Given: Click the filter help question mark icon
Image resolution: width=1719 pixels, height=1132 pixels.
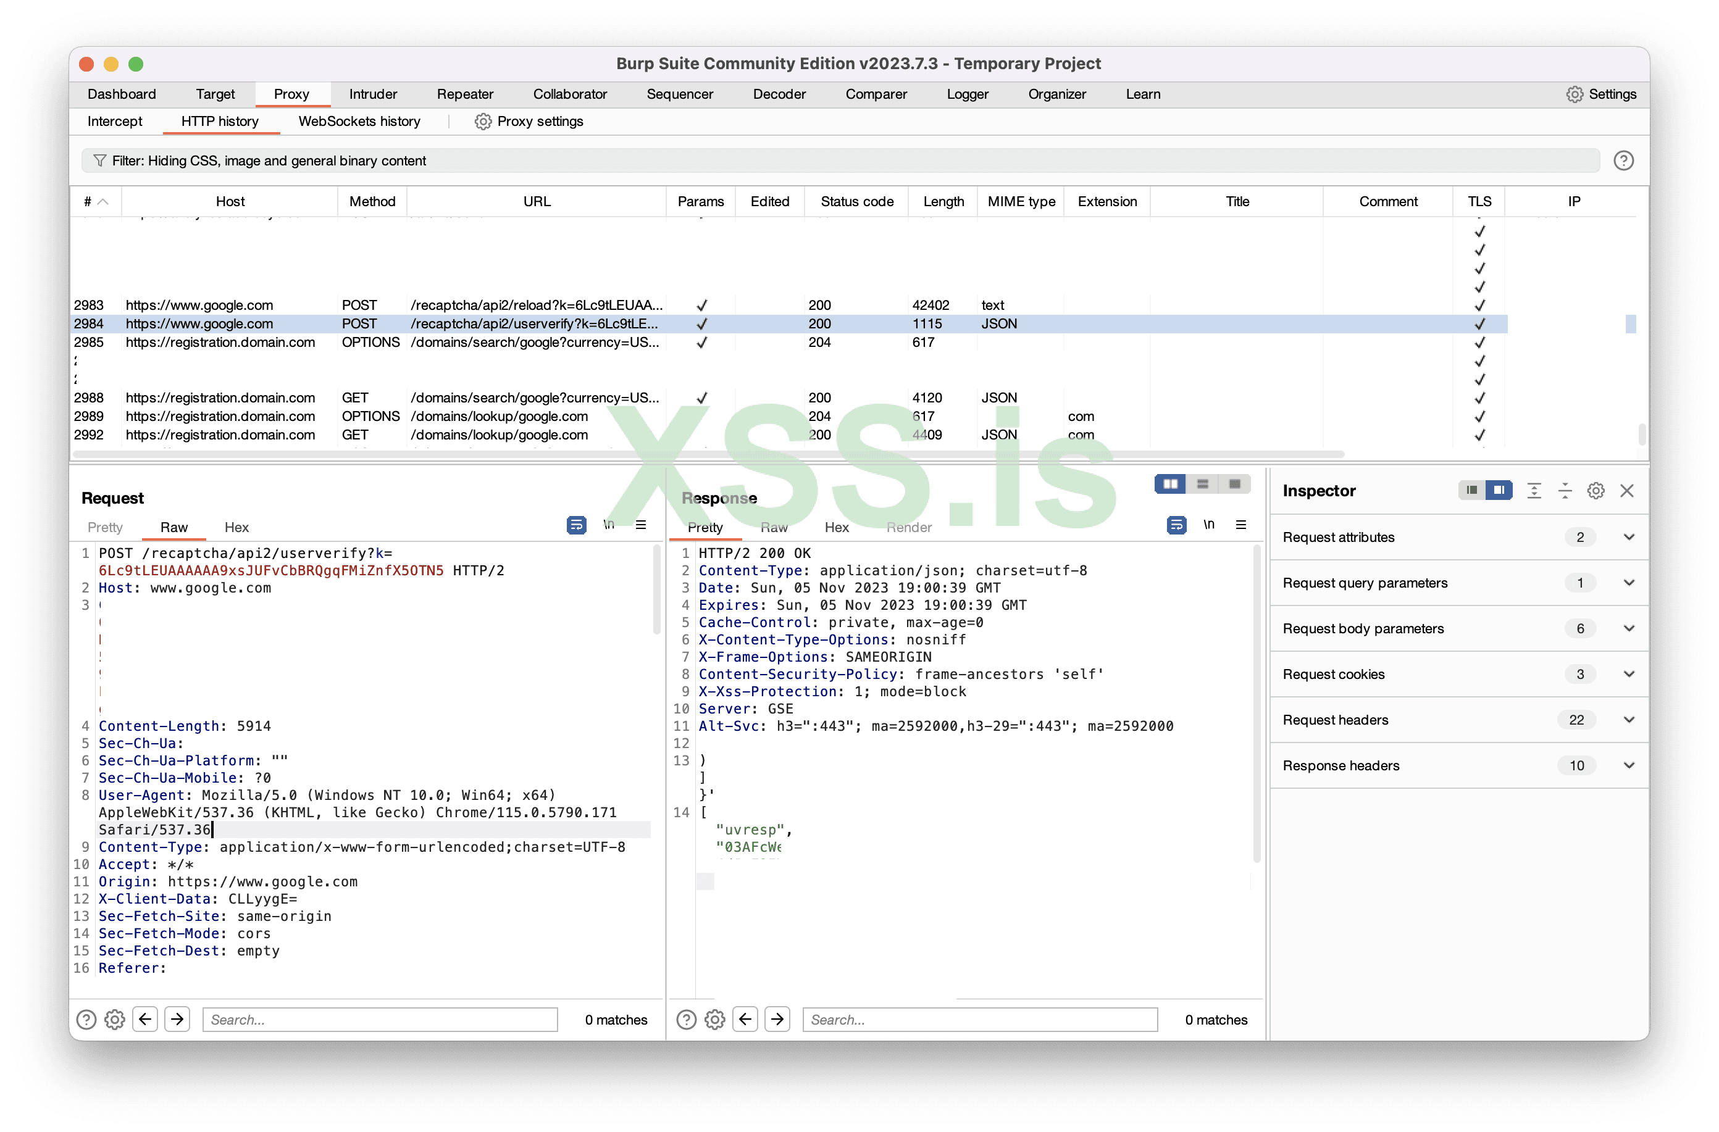Looking at the screenshot, I should [x=1623, y=160].
